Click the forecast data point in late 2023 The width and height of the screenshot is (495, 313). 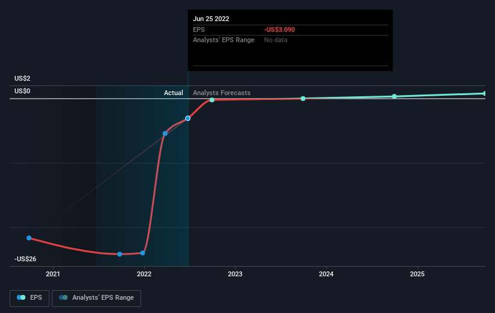(x=303, y=99)
